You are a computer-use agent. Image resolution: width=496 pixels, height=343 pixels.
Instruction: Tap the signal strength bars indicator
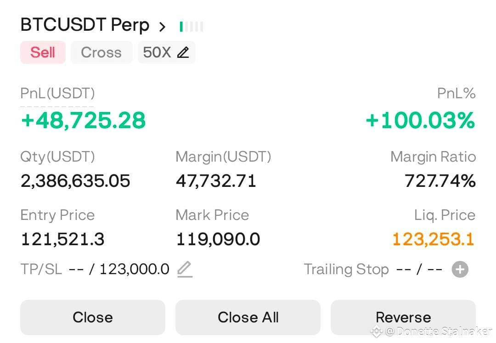pyautogui.click(x=192, y=27)
